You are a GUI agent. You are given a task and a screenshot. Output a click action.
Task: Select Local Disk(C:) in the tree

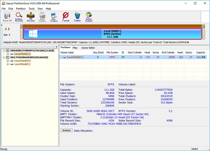(22, 54)
